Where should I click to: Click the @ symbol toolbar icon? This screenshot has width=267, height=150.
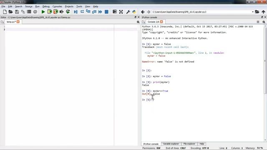(35, 12)
